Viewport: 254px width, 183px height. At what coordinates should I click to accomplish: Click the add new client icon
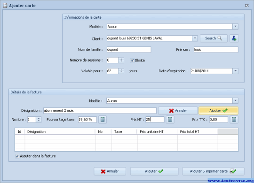[234, 38]
